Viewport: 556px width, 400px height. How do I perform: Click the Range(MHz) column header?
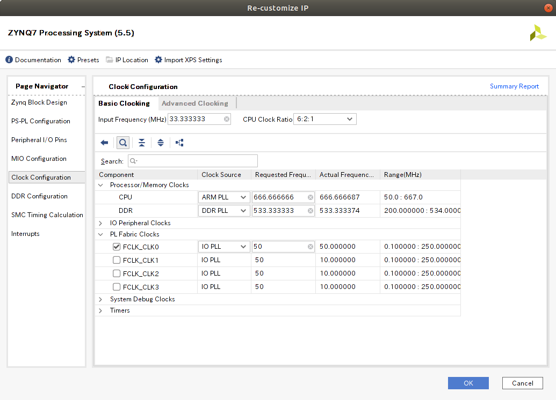click(x=420, y=175)
